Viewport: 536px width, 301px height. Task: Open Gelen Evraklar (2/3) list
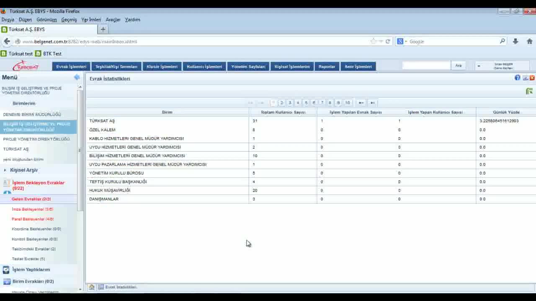[x=31, y=199]
